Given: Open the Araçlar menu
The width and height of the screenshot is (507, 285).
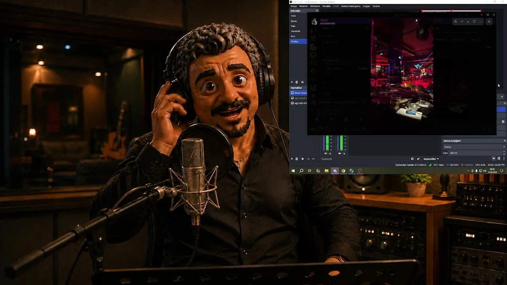Looking at the screenshot, I should pyautogui.click(x=366, y=6).
